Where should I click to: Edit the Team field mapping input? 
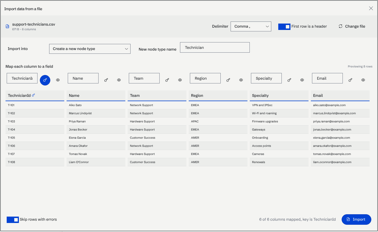(x=144, y=78)
